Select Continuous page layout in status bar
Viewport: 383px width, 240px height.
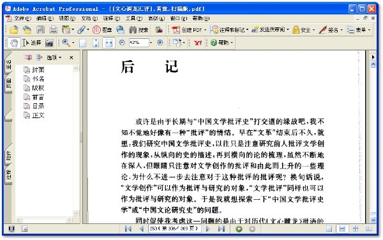pos(342,229)
